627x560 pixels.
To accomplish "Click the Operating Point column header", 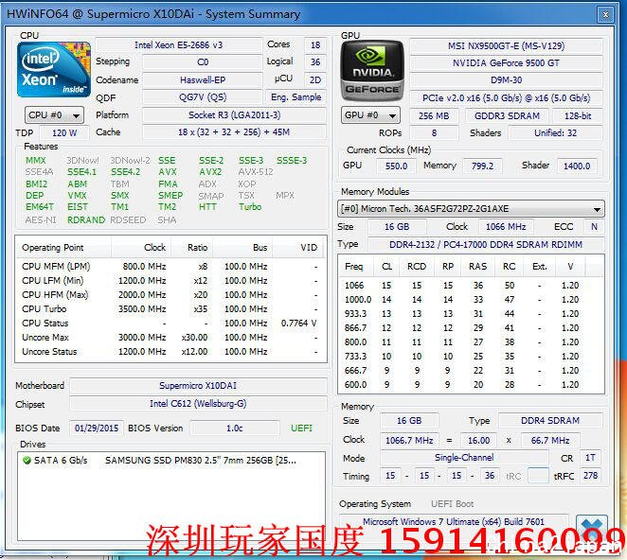I will [63, 248].
